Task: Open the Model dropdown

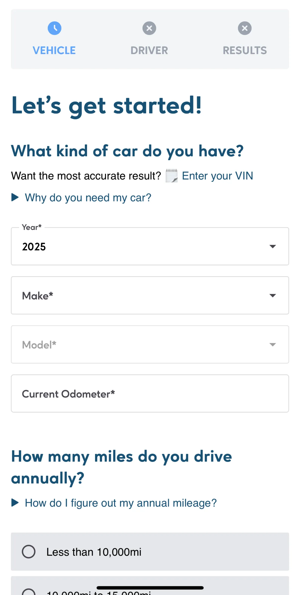Action: tap(150, 344)
